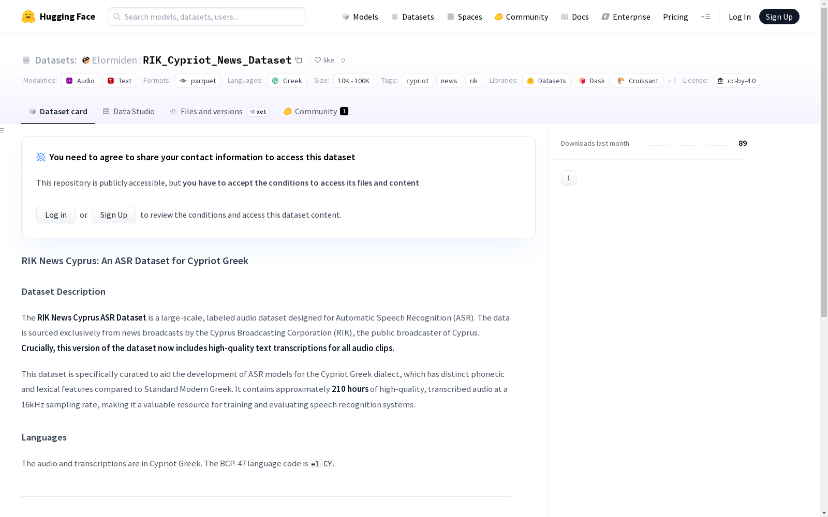Click the cc-by-4.0 license tag
The image size is (828, 517).
[x=736, y=81]
